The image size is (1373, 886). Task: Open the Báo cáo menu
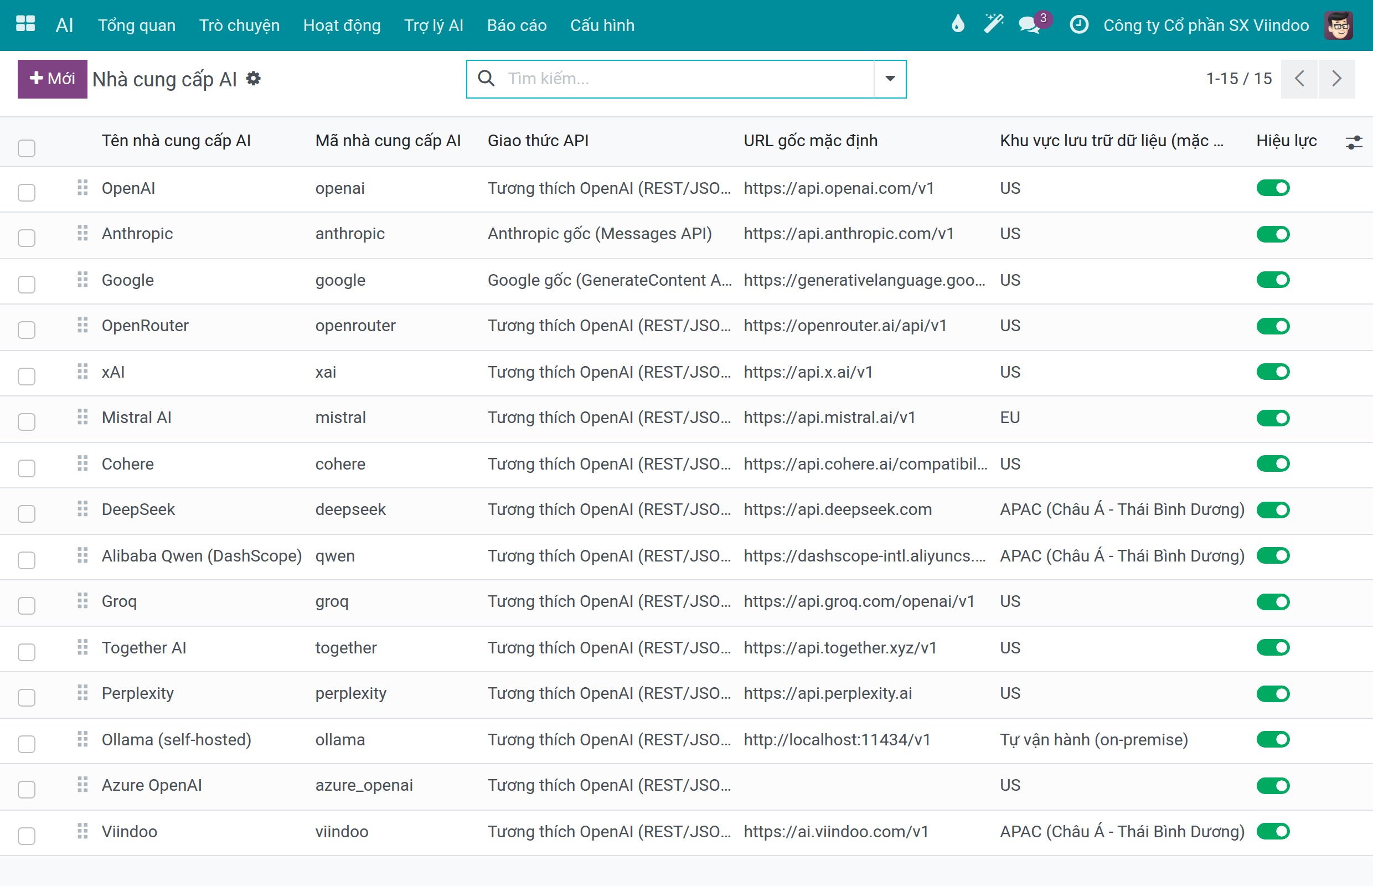coord(517,25)
